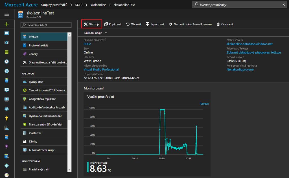Click the SOL2 resource group link
289x178 pixels.
pos(87,44)
